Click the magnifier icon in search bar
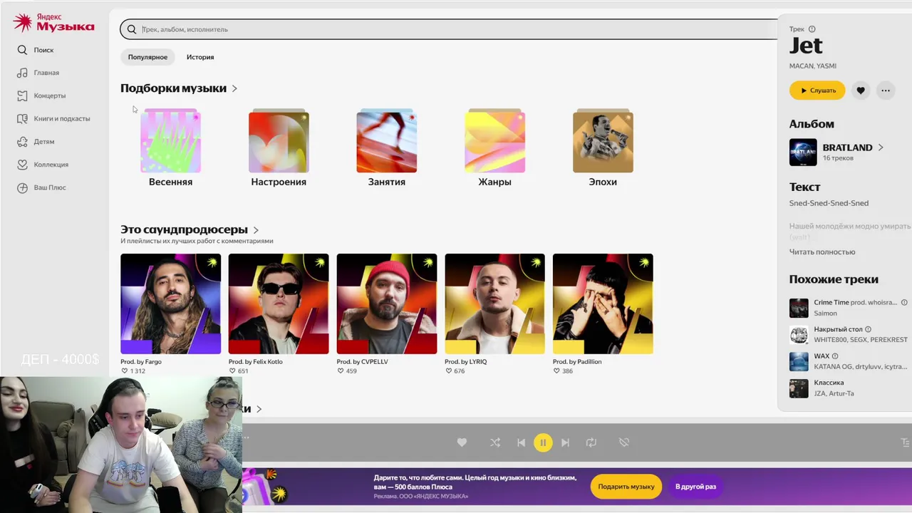The image size is (912, 513). (x=132, y=29)
